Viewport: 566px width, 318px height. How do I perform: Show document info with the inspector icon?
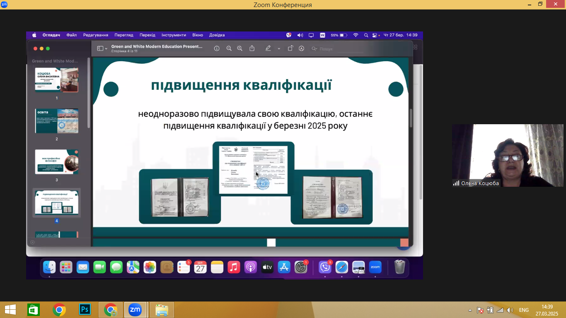point(217,48)
